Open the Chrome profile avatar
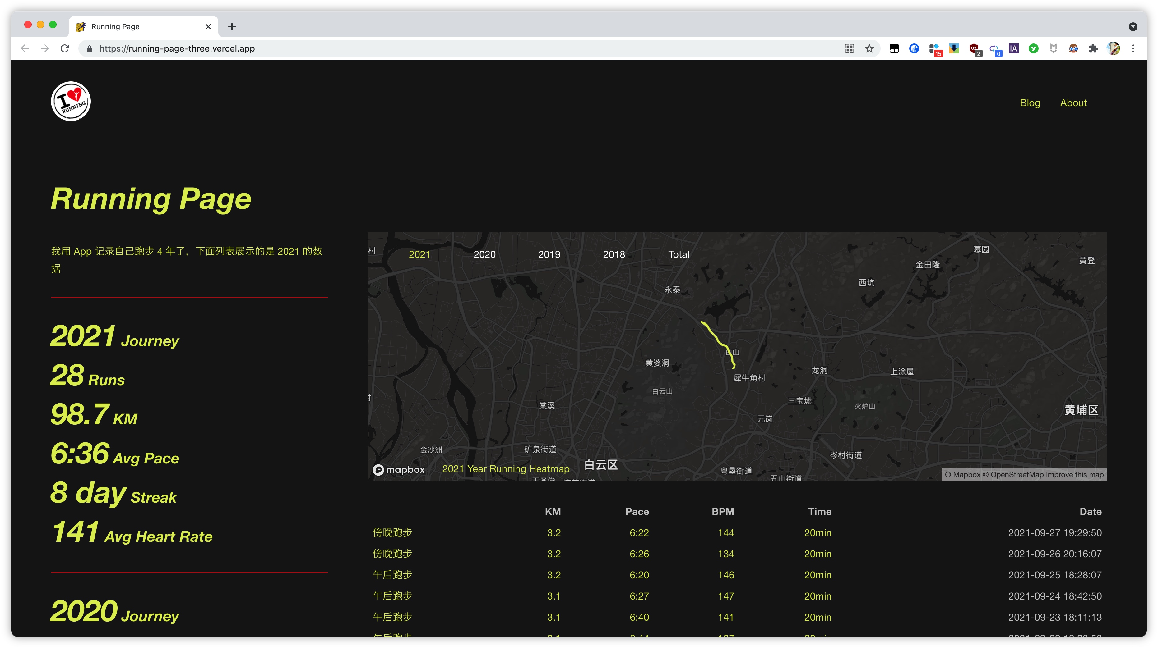The width and height of the screenshot is (1158, 648). coord(1113,48)
